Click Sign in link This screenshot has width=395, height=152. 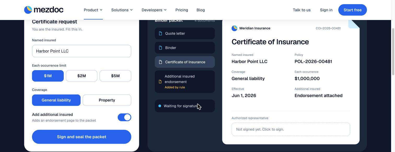326,10
